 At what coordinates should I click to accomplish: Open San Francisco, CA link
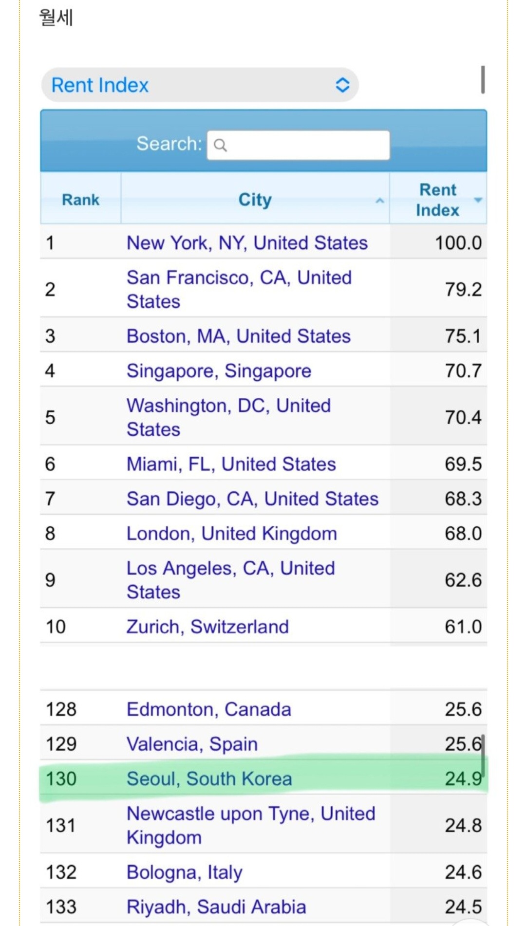click(x=239, y=289)
